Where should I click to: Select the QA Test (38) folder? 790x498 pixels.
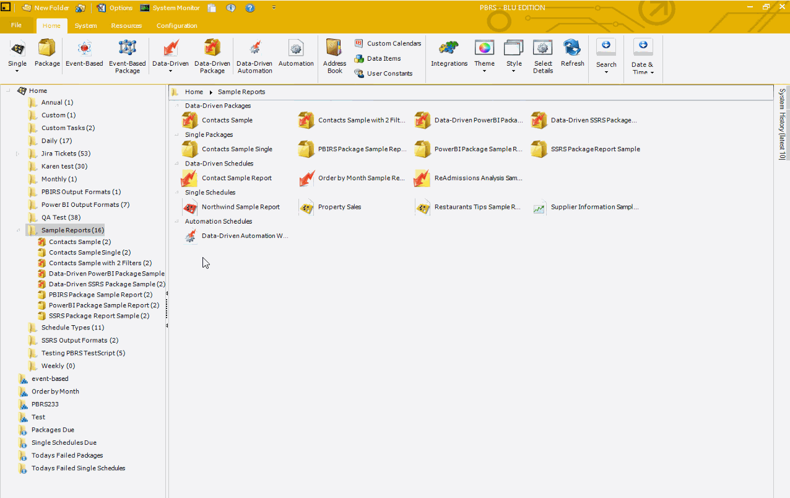click(54, 217)
